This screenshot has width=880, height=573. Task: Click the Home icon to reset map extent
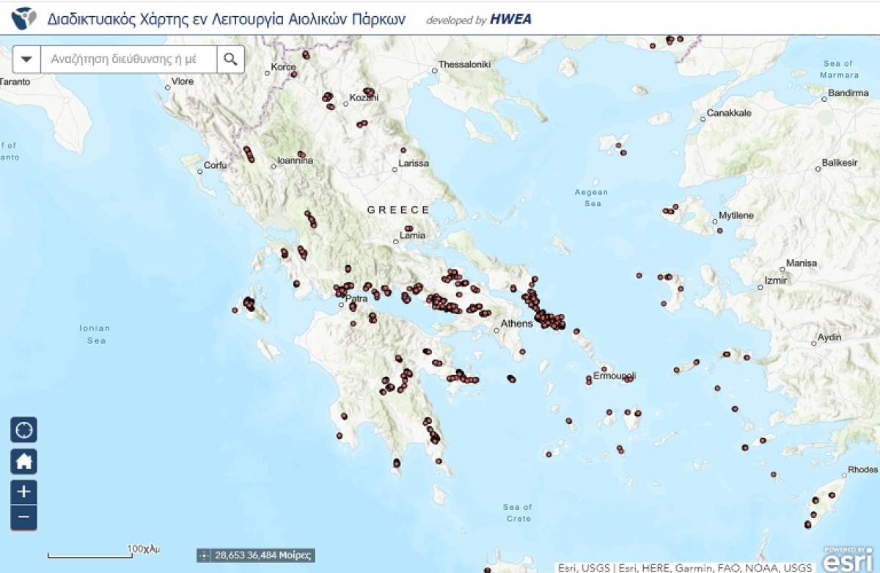coord(24,460)
